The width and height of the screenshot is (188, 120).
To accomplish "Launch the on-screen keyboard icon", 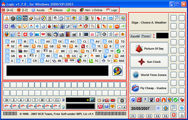I will coord(111,18).
